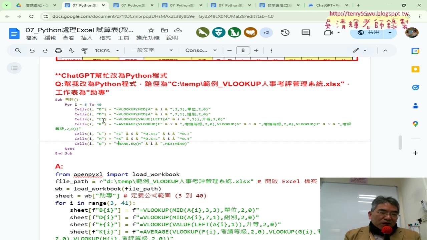Click the redo arrow icon

tap(45, 50)
